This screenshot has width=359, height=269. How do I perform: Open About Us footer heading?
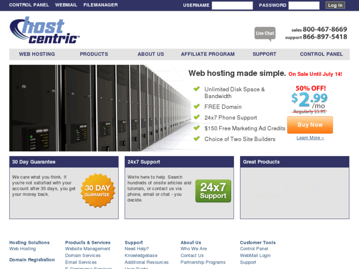point(191,242)
